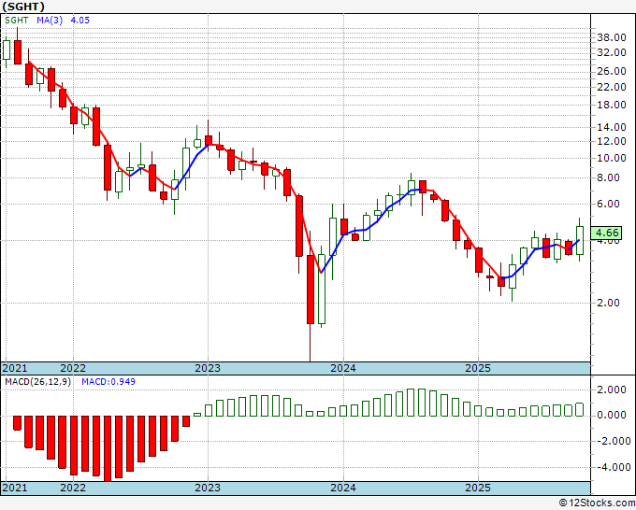Viewport: 636px width, 510px height.
Task: Click the 2024 label on MACD timeline
Action: pyautogui.click(x=343, y=488)
